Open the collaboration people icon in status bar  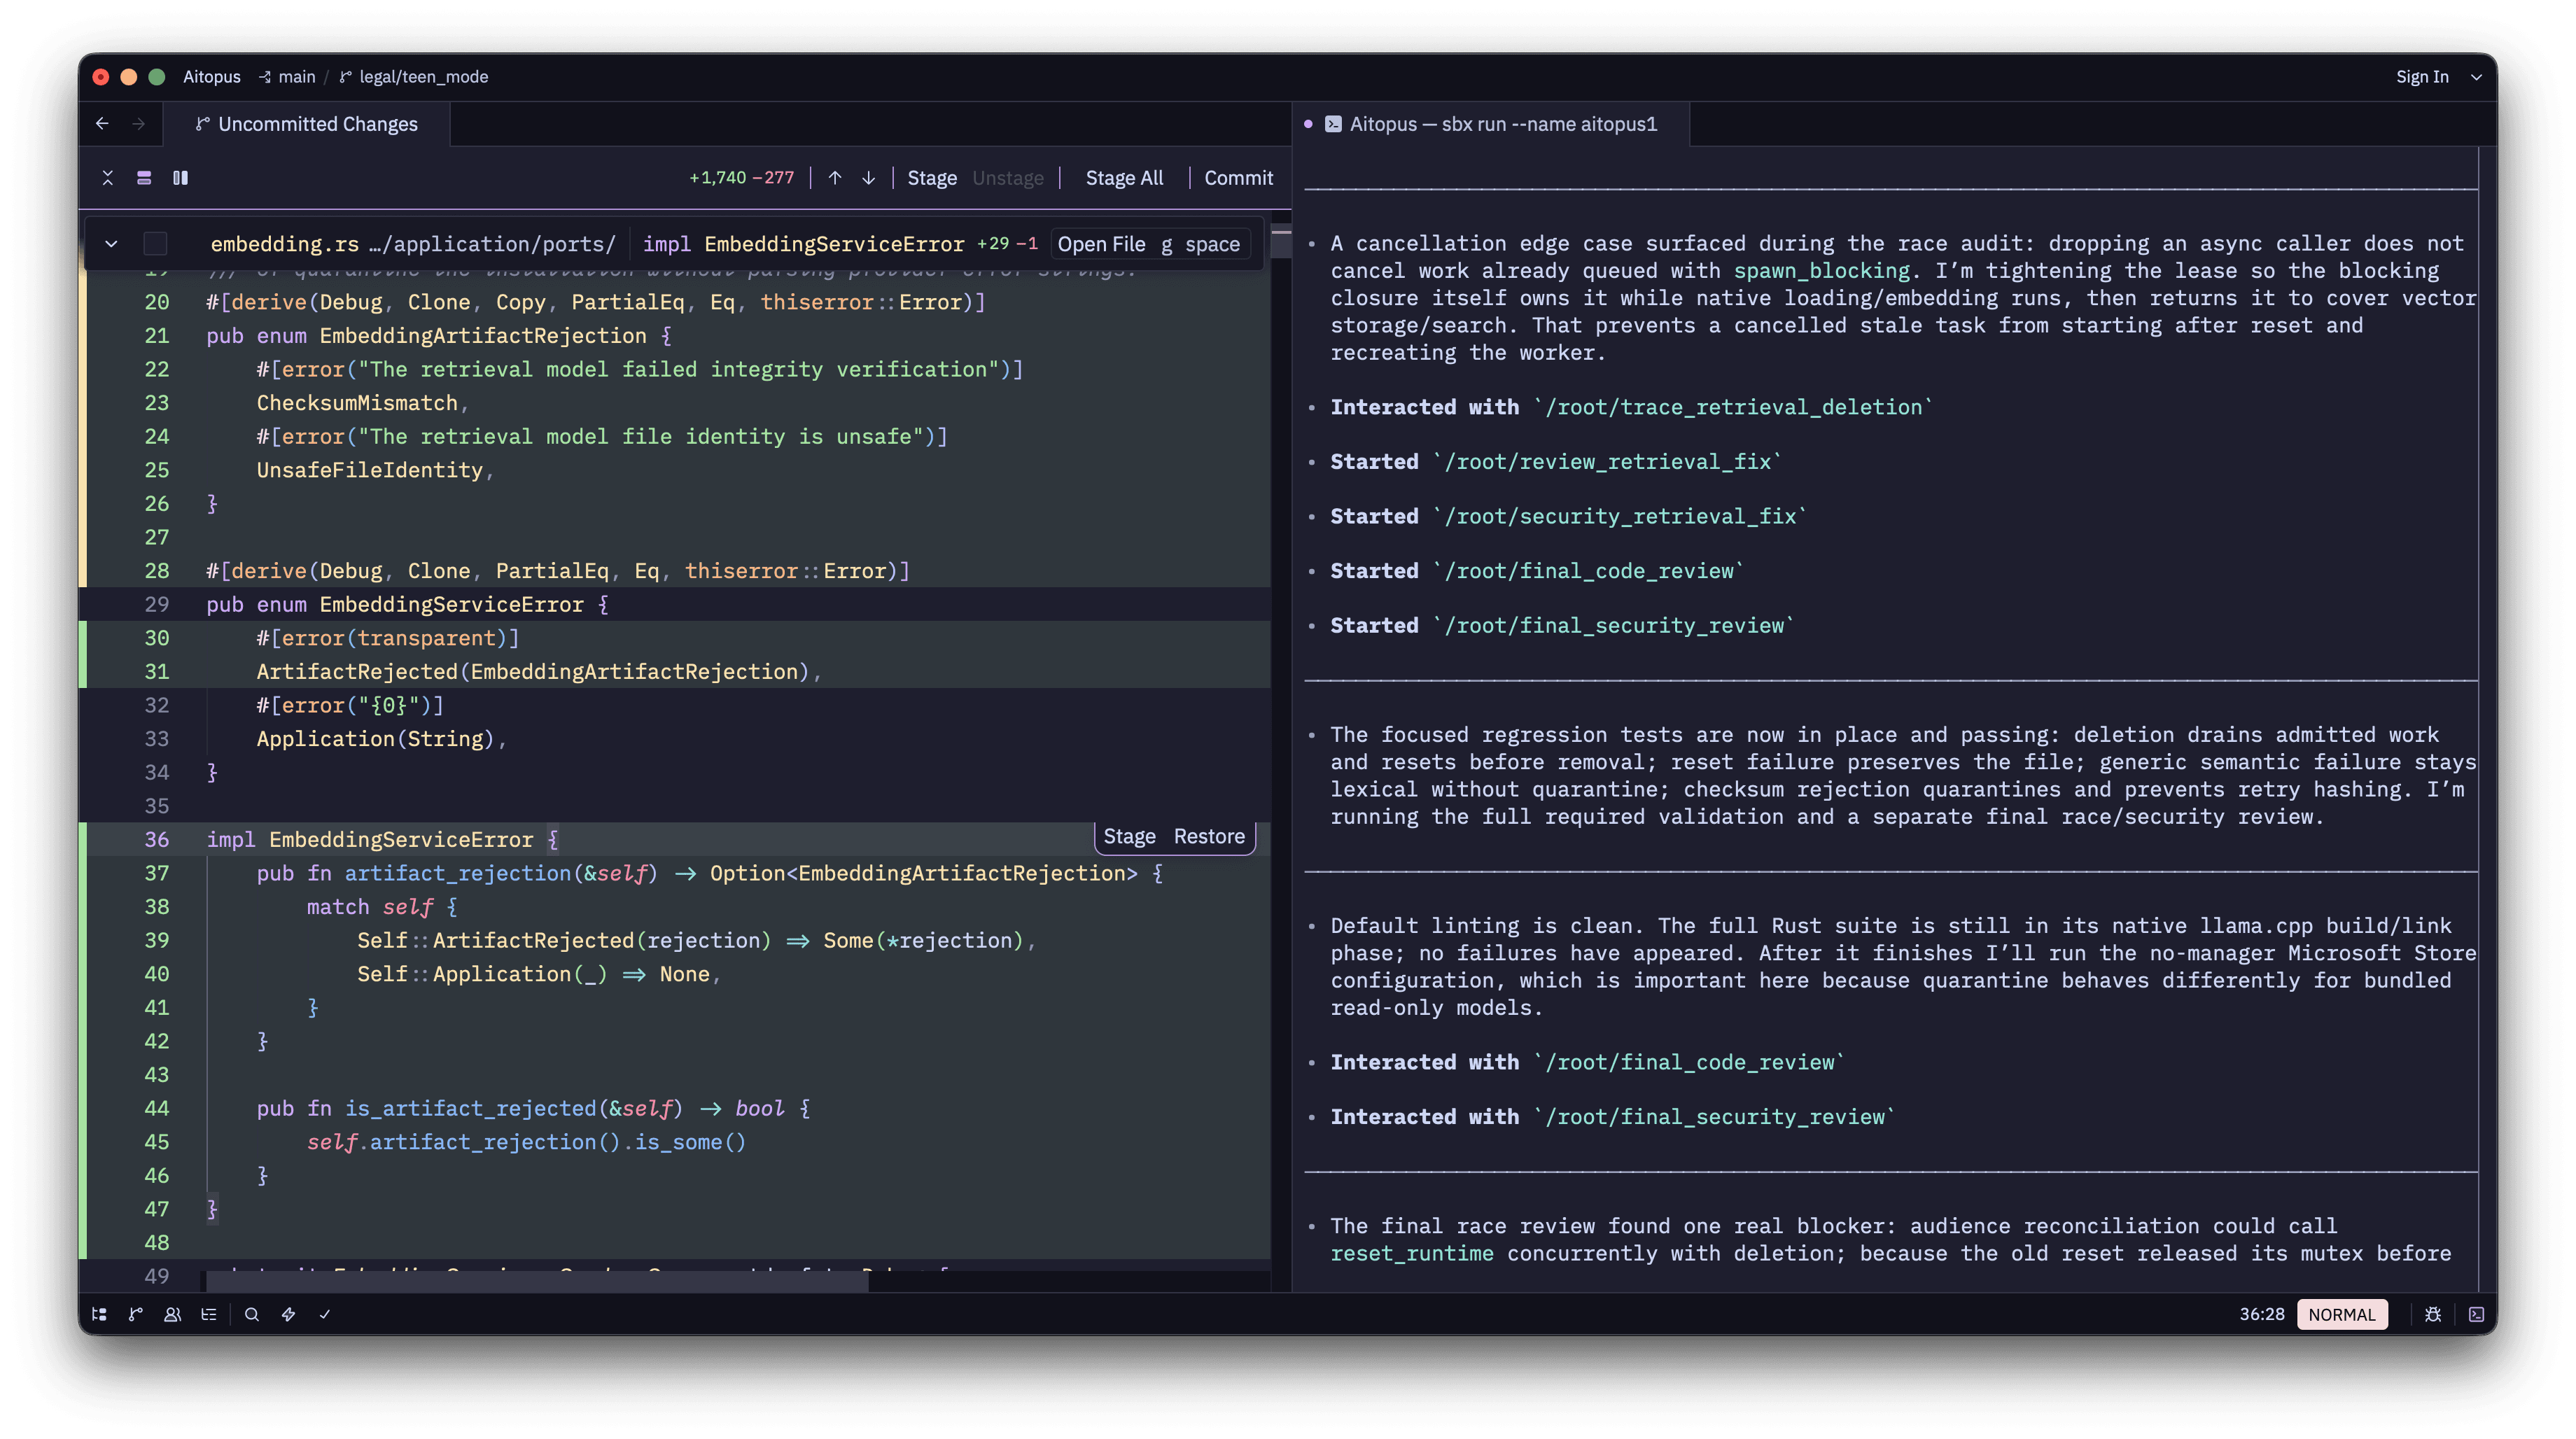pos(172,1314)
